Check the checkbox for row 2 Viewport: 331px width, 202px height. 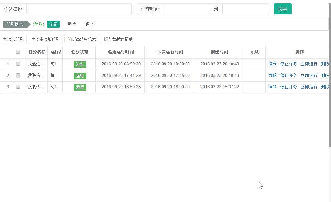click(x=18, y=75)
